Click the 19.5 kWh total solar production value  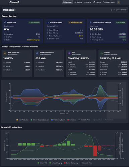[x=8, y=58]
